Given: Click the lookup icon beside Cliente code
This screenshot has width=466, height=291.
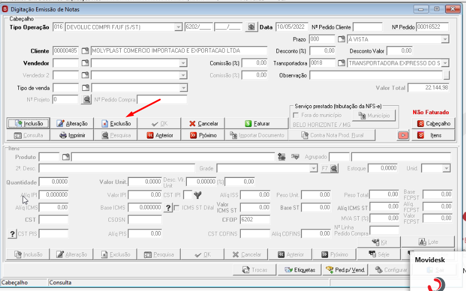Looking at the screenshot, I should (85, 50).
